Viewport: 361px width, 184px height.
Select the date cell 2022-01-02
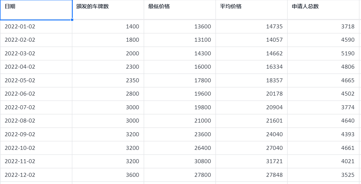tap(36, 27)
